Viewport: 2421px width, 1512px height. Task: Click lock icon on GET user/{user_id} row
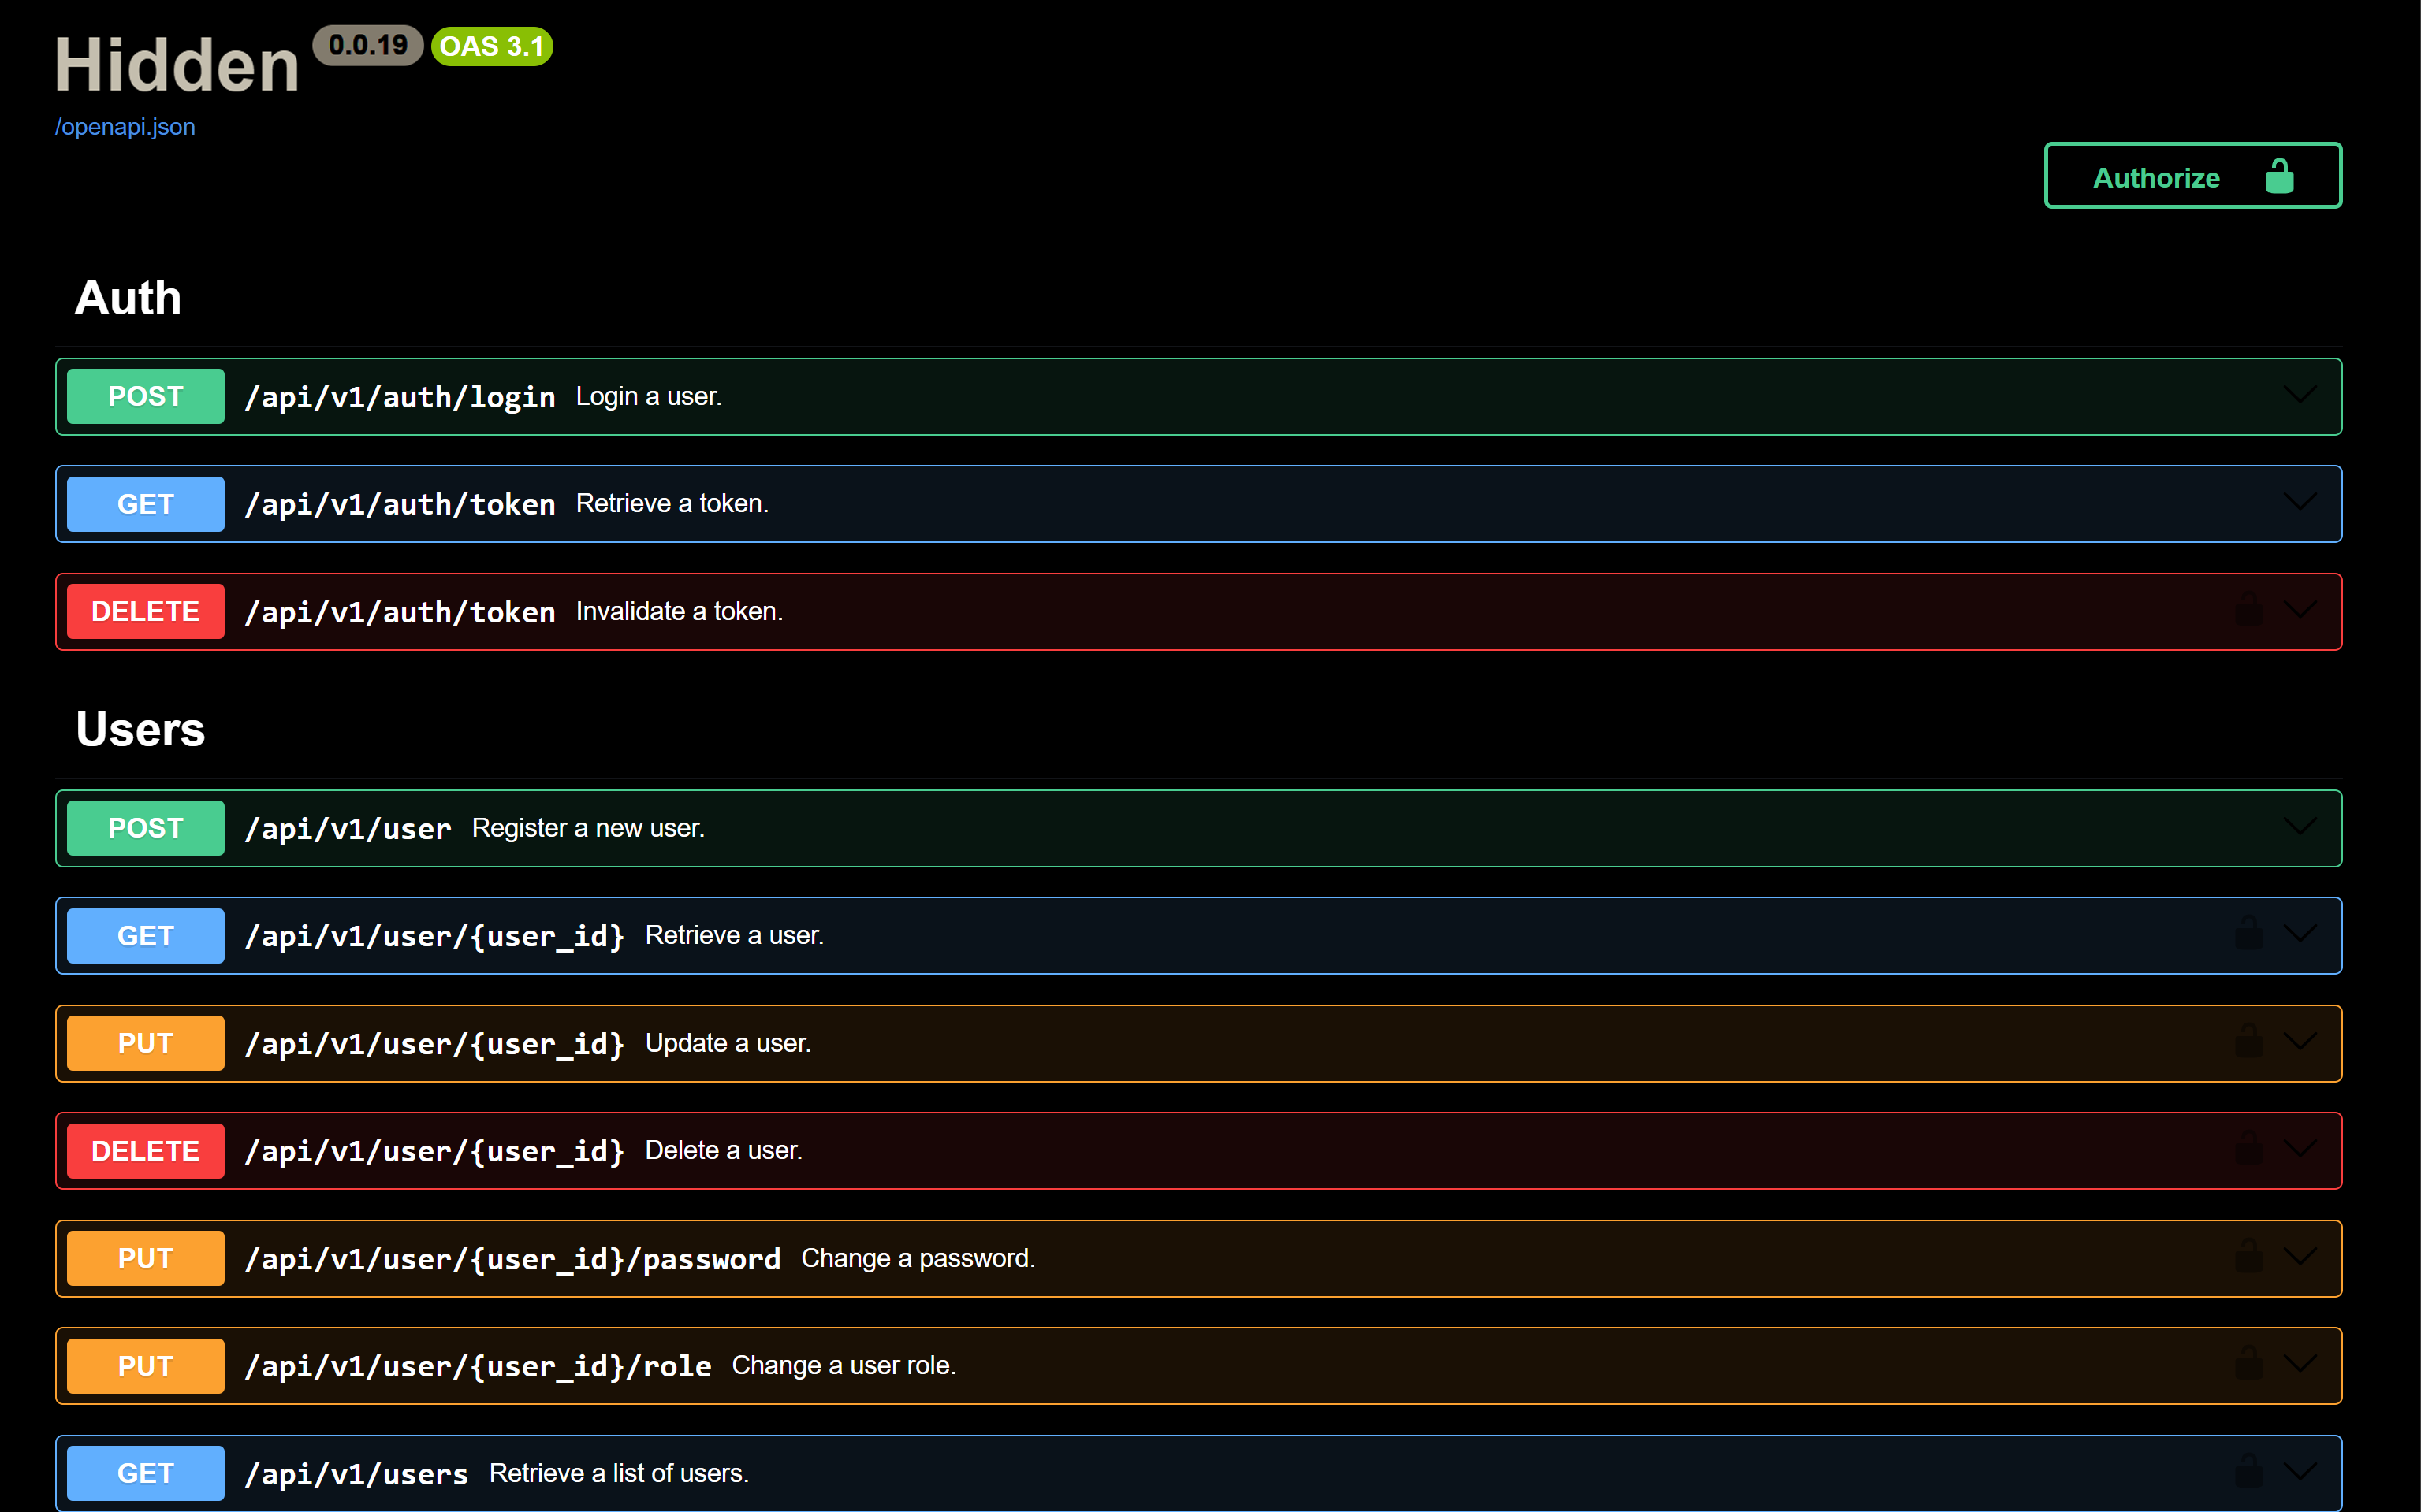(2248, 933)
